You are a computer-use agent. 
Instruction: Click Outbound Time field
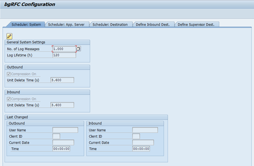61,149
